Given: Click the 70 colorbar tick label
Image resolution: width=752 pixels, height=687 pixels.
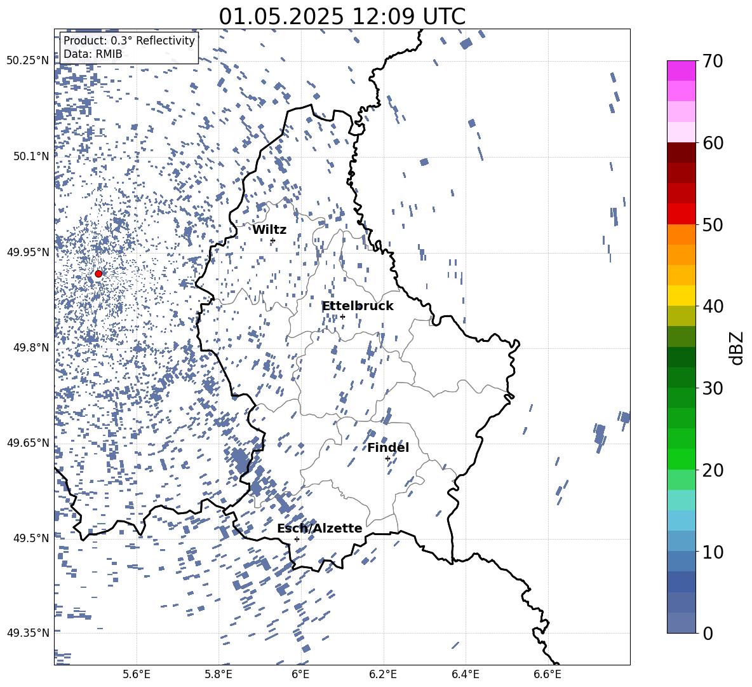Looking at the screenshot, I should click(x=713, y=62).
